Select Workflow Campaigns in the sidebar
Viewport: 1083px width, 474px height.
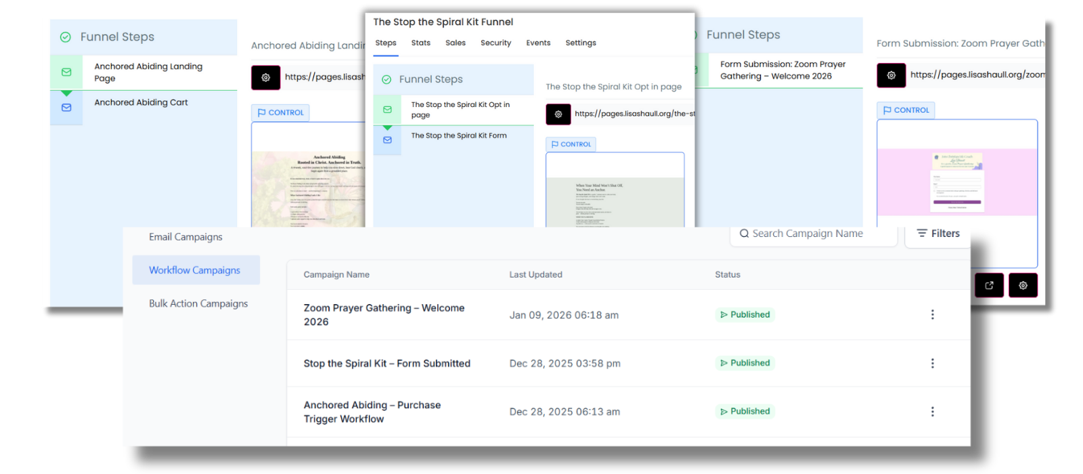coord(196,270)
